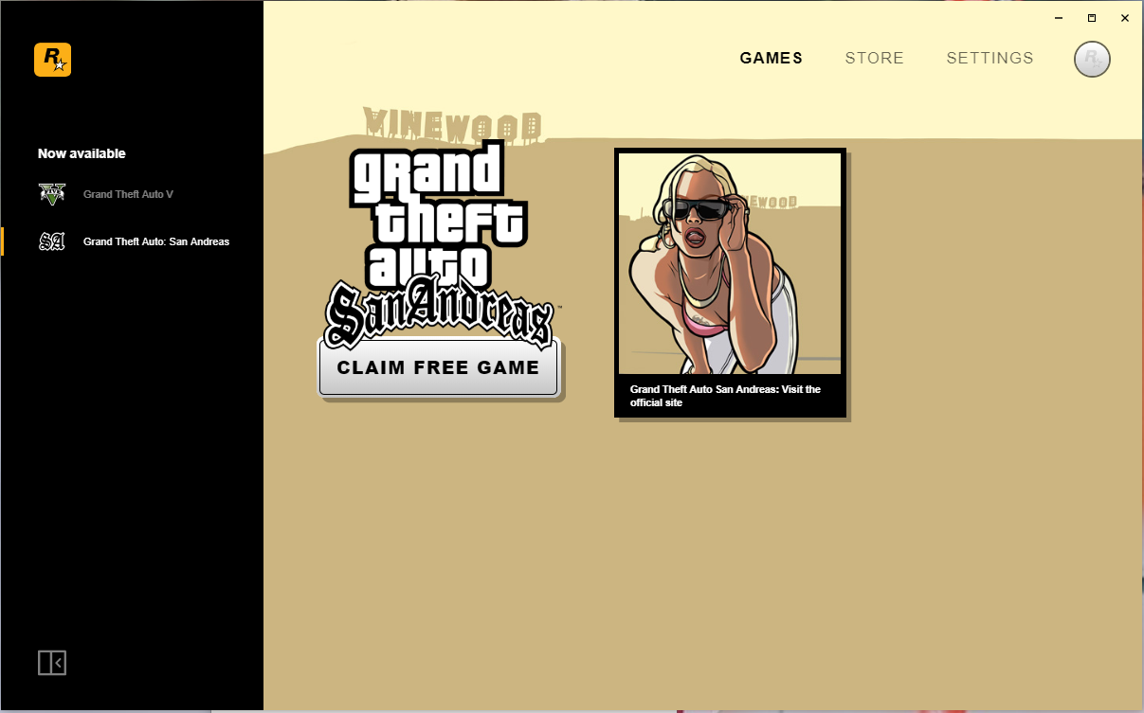1144x713 pixels.
Task: Open the STORE tab
Action: (875, 59)
